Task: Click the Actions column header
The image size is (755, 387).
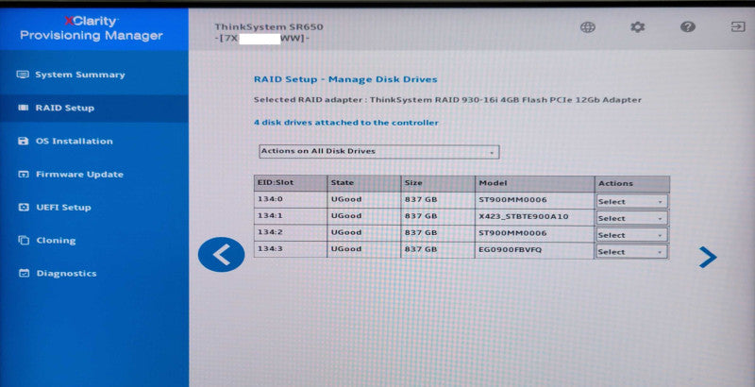Action: [x=632, y=183]
